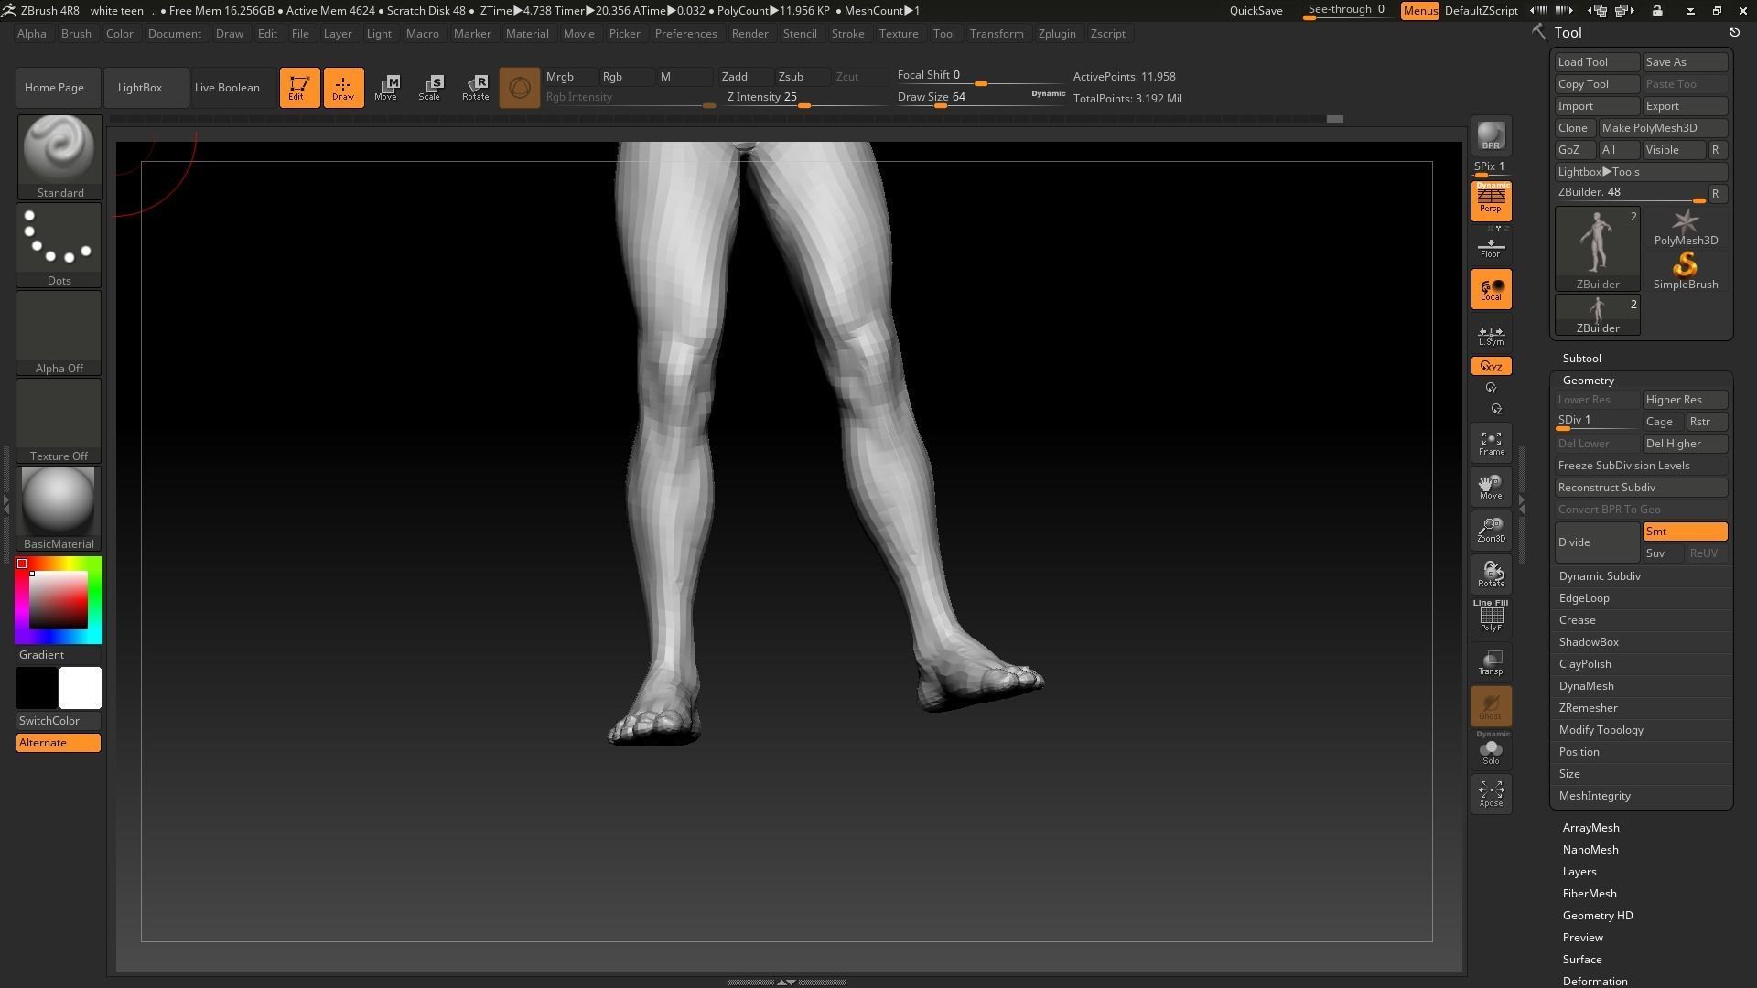
Task: Choose the Rotate gizmo tool
Action: coord(475,88)
